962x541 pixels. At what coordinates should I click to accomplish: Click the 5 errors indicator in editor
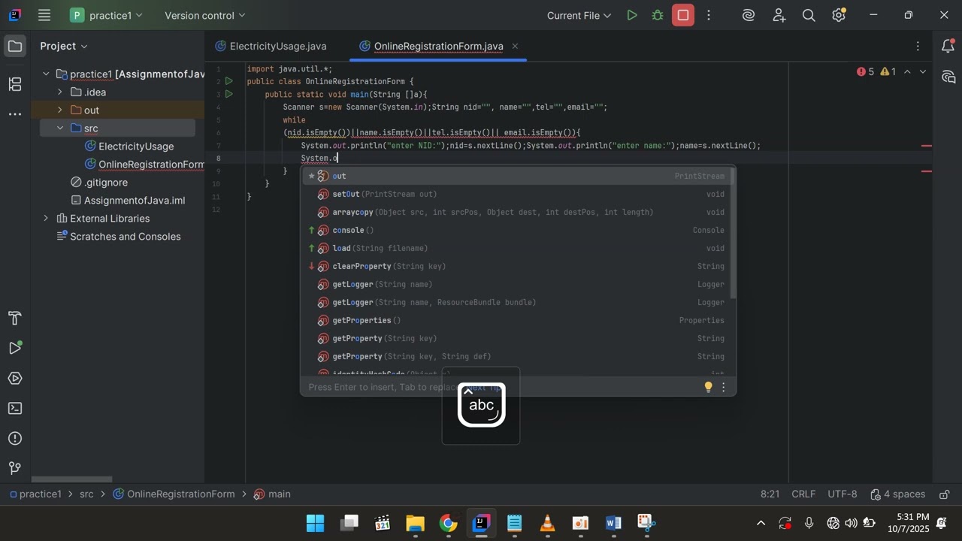click(865, 72)
